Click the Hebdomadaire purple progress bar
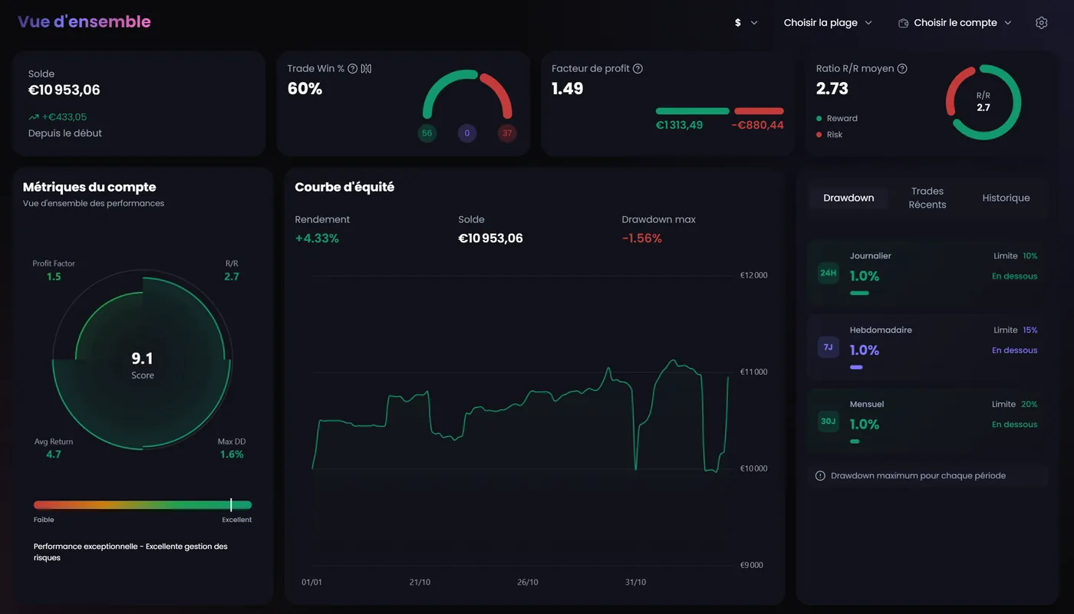 tap(856, 367)
